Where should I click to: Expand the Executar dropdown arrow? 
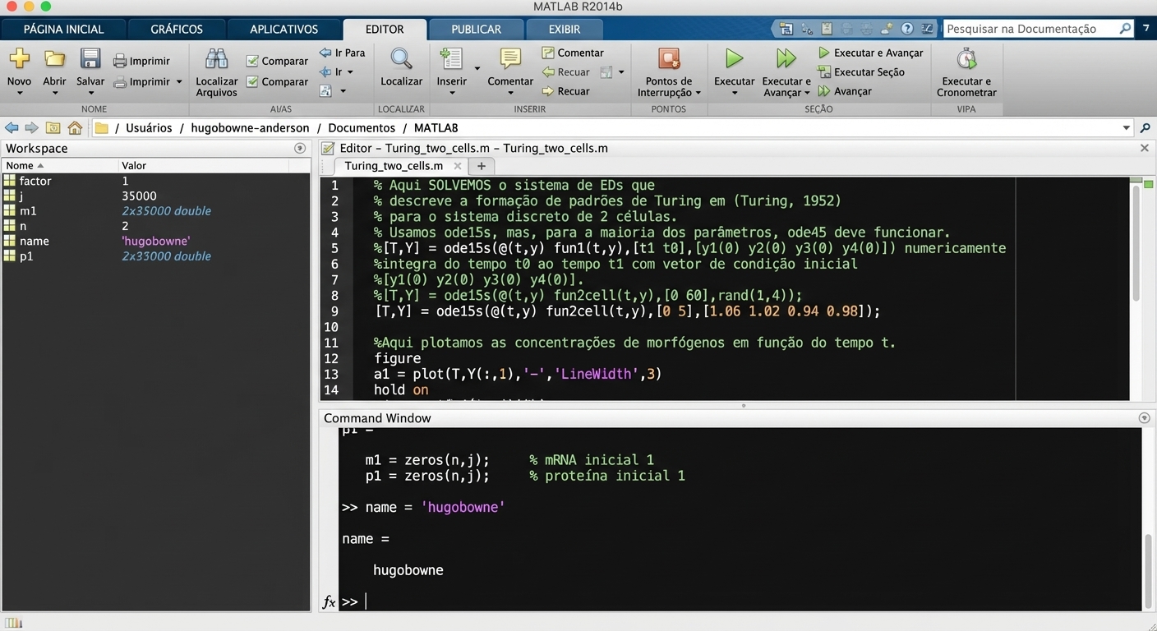734,93
